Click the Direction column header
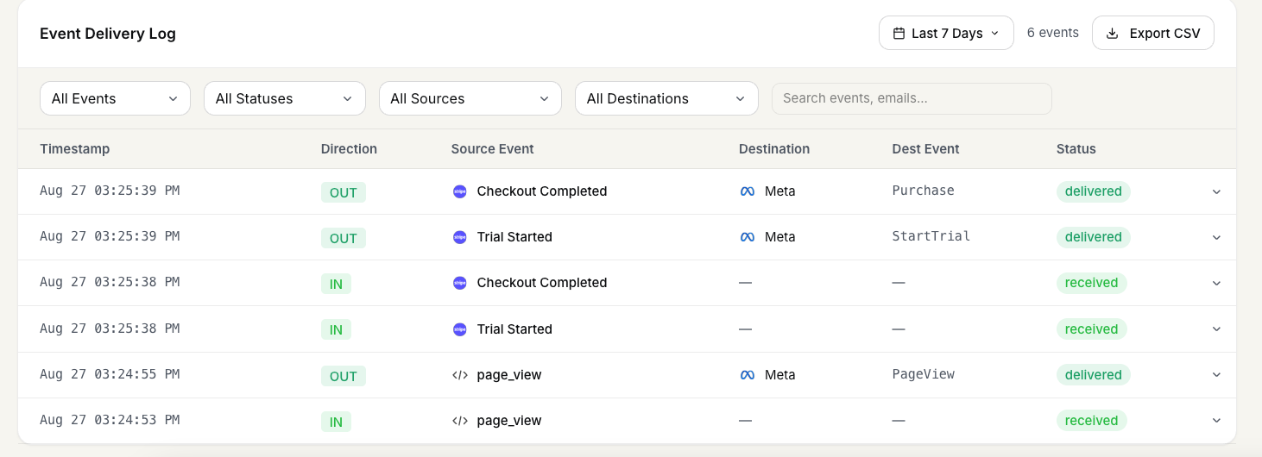 click(x=349, y=148)
